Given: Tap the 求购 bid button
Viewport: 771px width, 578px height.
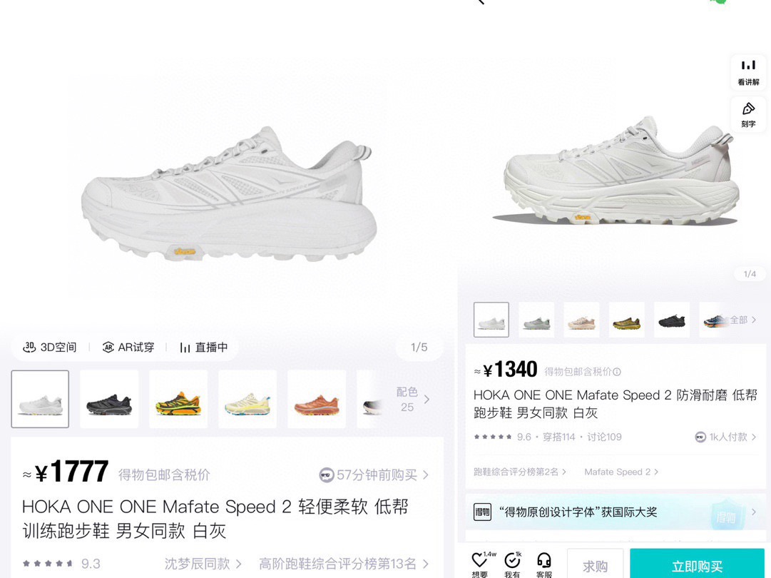Looking at the screenshot, I should (x=595, y=564).
